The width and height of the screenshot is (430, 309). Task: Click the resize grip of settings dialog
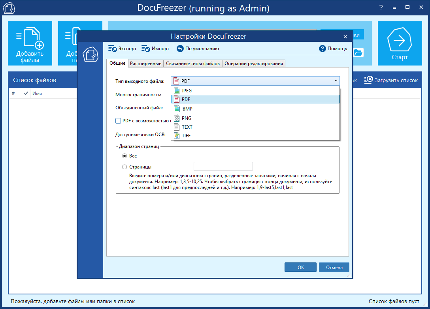349,275
